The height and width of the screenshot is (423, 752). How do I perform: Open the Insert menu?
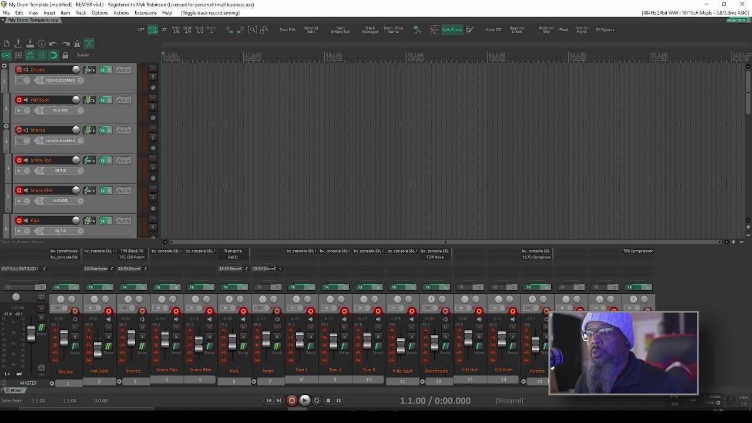[x=49, y=13]
